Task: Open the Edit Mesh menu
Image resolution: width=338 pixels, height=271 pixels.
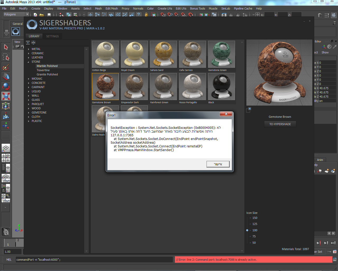Action: pyautogui.click(x=112, y=8)
